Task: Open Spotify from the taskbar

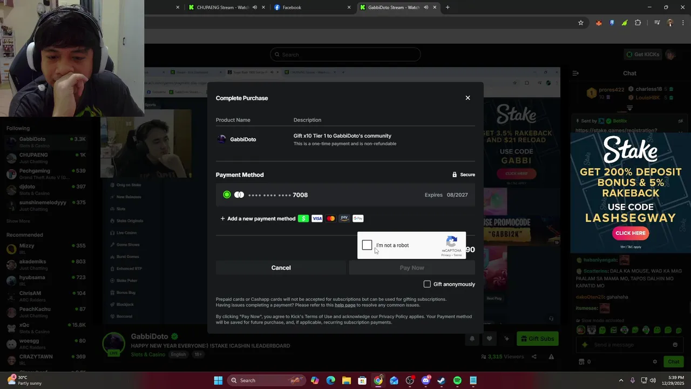Action: pos(457,380)
